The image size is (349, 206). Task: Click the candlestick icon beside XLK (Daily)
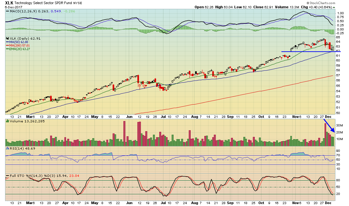tap(8, 38)
